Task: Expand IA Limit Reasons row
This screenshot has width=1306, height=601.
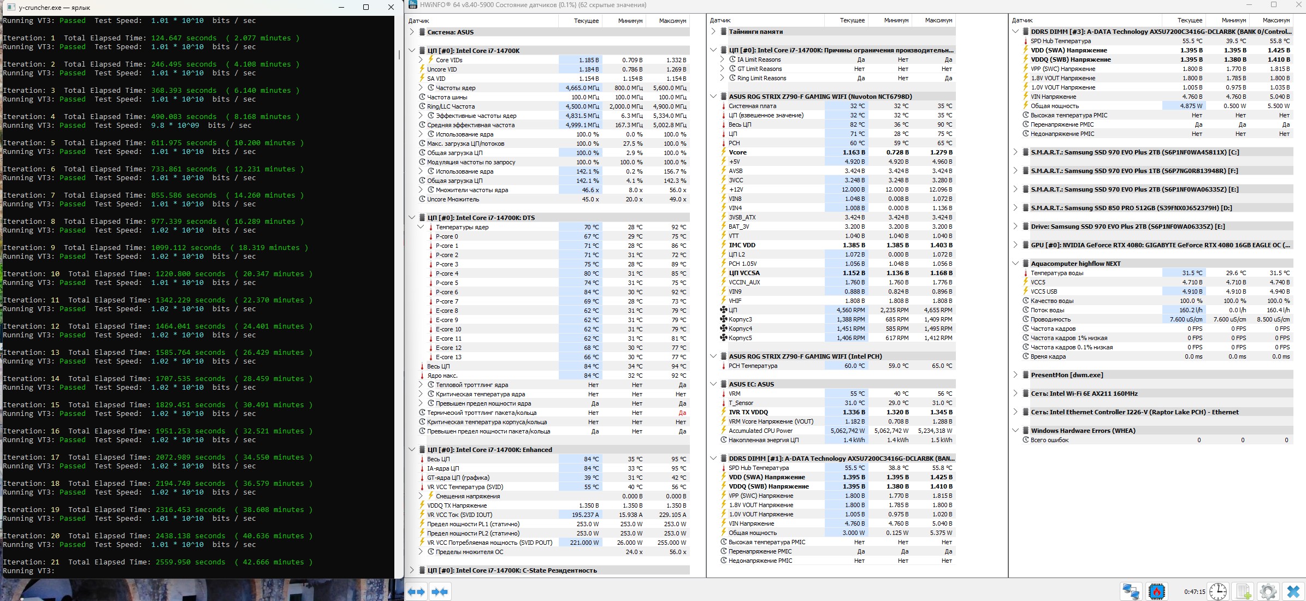Action: pyautogui.click(x=722, y=59)
